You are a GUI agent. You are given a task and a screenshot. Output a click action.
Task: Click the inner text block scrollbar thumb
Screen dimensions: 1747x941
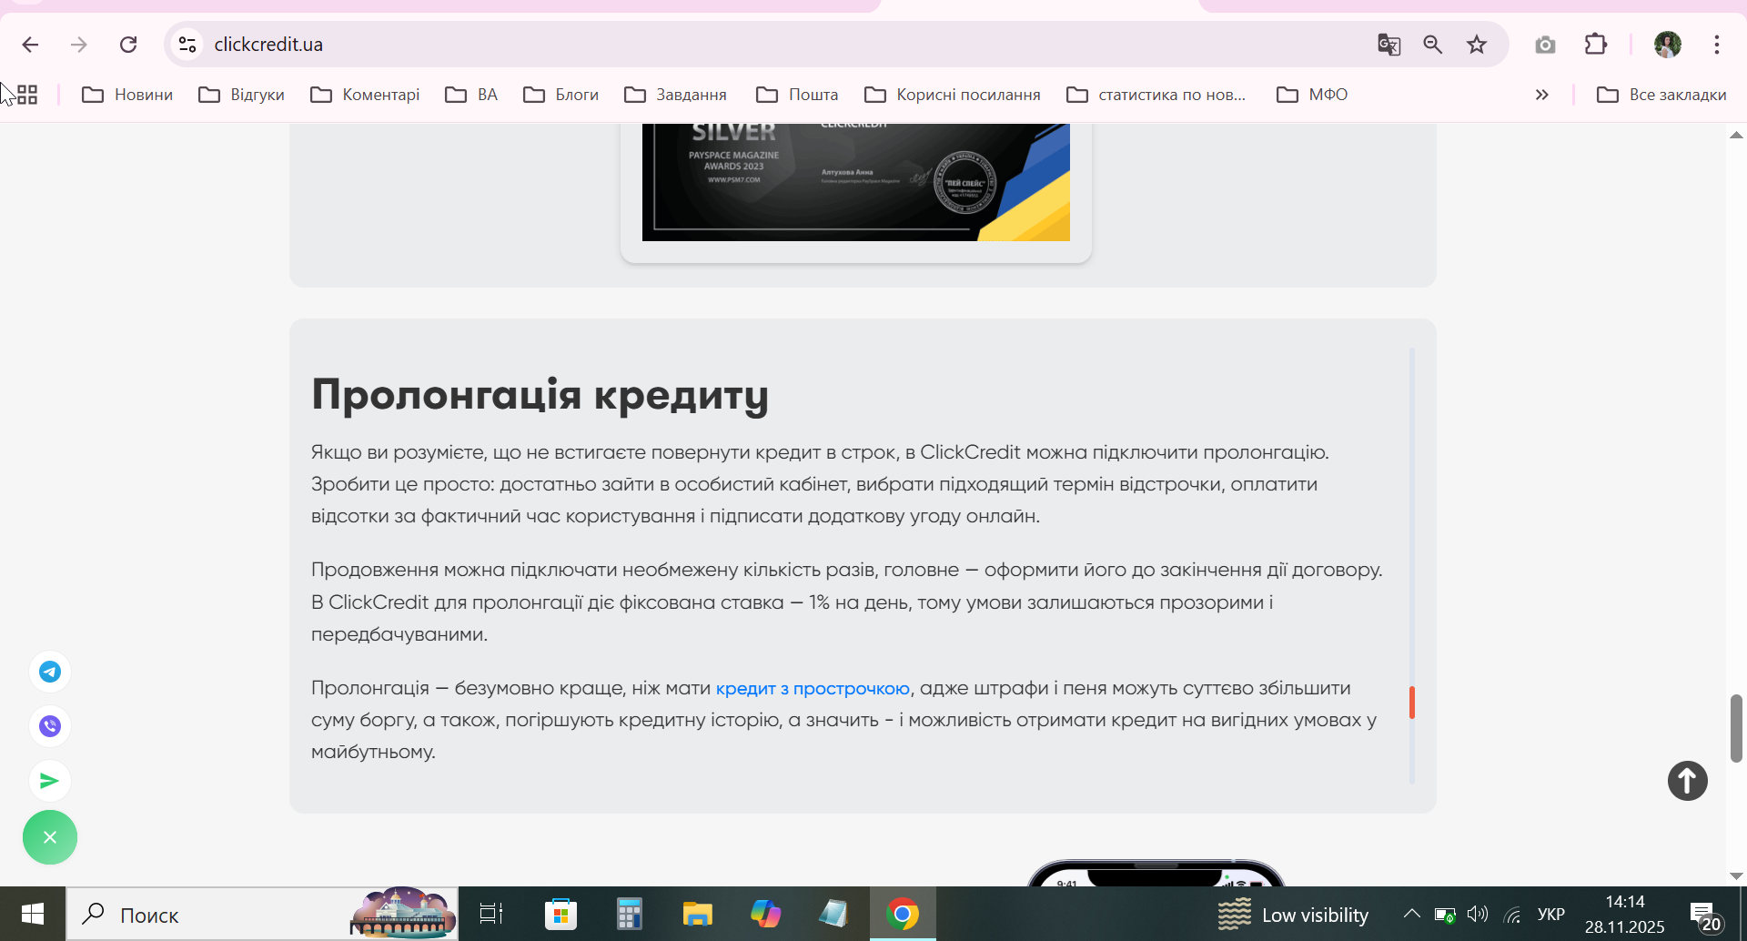click(x=1412, y=703)
